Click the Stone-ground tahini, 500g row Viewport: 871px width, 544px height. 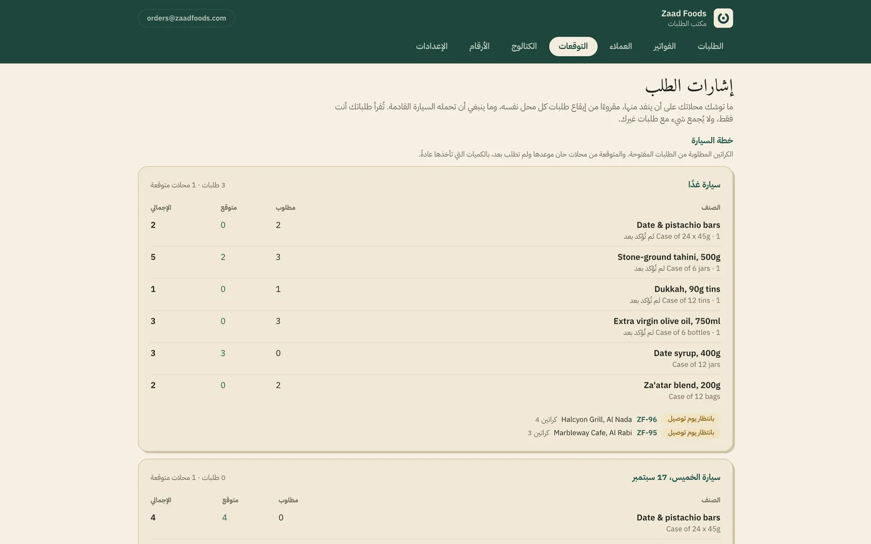coord(435,262)
